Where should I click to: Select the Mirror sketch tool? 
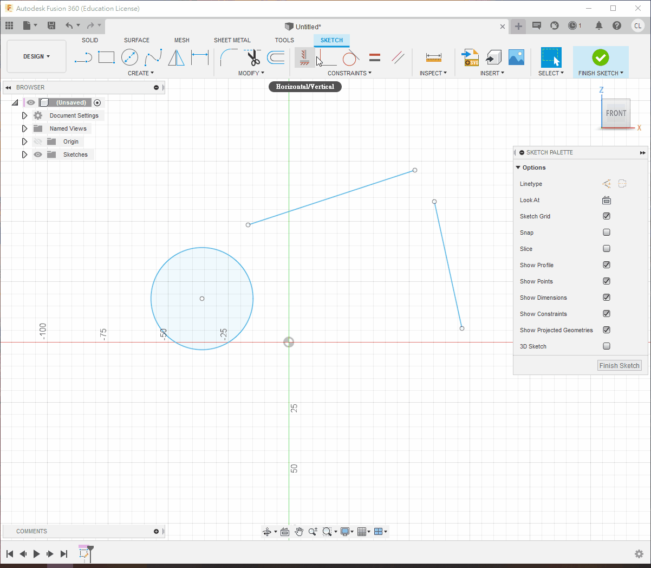pos(176,57)
